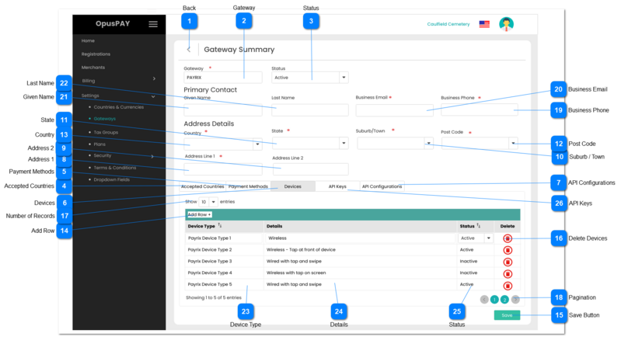Open the Country dropdown in Address Details
Screen dimensions: 621x337
click(257, 144)
